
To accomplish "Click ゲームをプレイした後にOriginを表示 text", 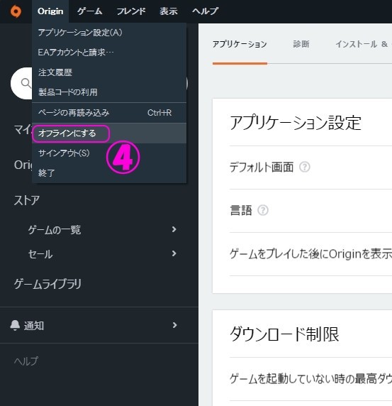I will pyautogui.click(x=310, y=254).
